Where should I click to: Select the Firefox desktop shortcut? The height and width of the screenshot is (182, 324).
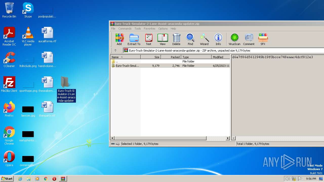(x=9, y=109)
